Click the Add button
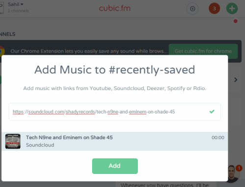Image resolution: width=245 pixels, height=187 pixels. click(115, 166)
